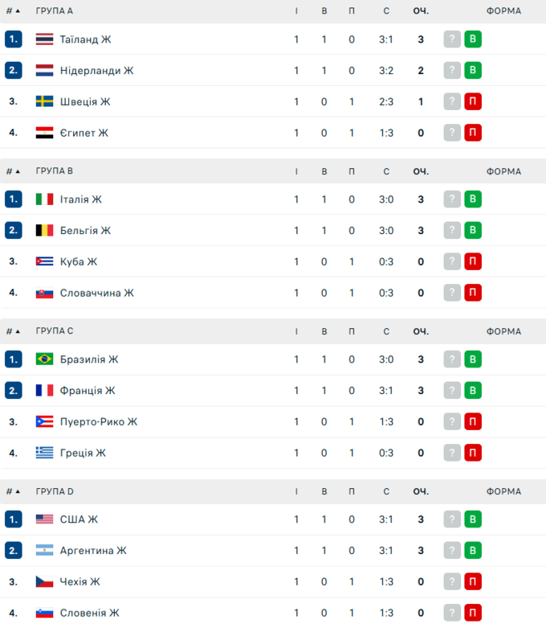Viewport: 546px width, 624px height.
Task: Click red П form badge for Єгипет Ж
Action: [x=473, y=133]
